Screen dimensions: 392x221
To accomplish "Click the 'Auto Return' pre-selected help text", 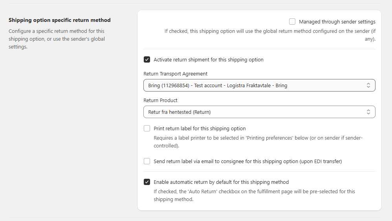I will pyautogui.click(x=254, y=195).
